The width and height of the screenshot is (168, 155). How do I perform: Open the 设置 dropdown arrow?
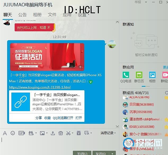pyautogui.click(x=89, y=15)
